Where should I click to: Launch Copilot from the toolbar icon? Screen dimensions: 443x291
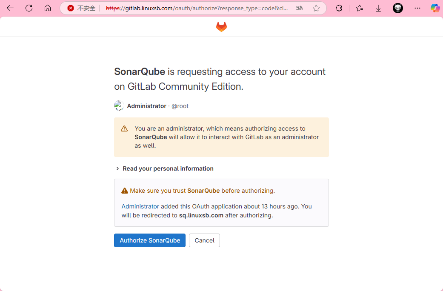click(x=435, y=8)
